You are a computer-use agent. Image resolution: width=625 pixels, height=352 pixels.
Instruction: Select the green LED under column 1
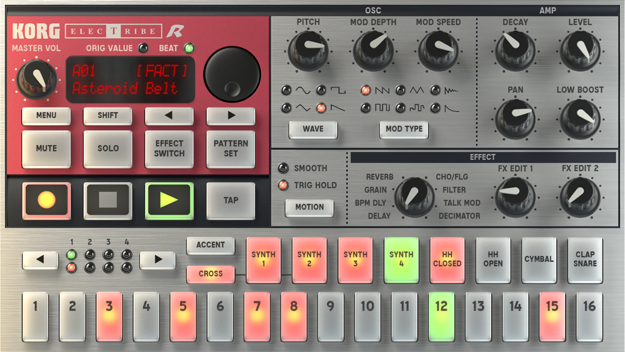71,254
